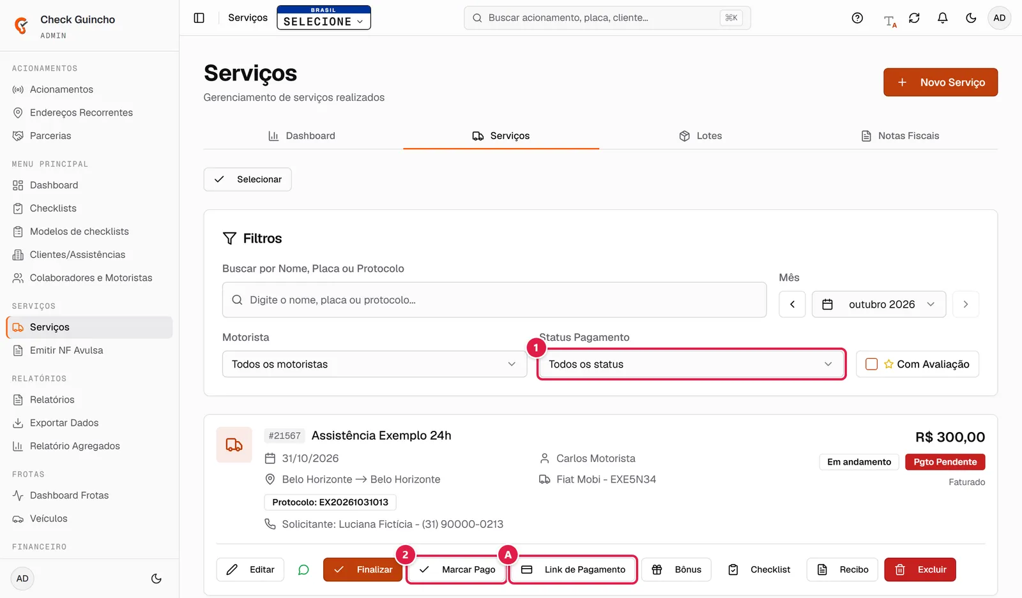Toggle dark mode moon icon in header

pos(971,18)
